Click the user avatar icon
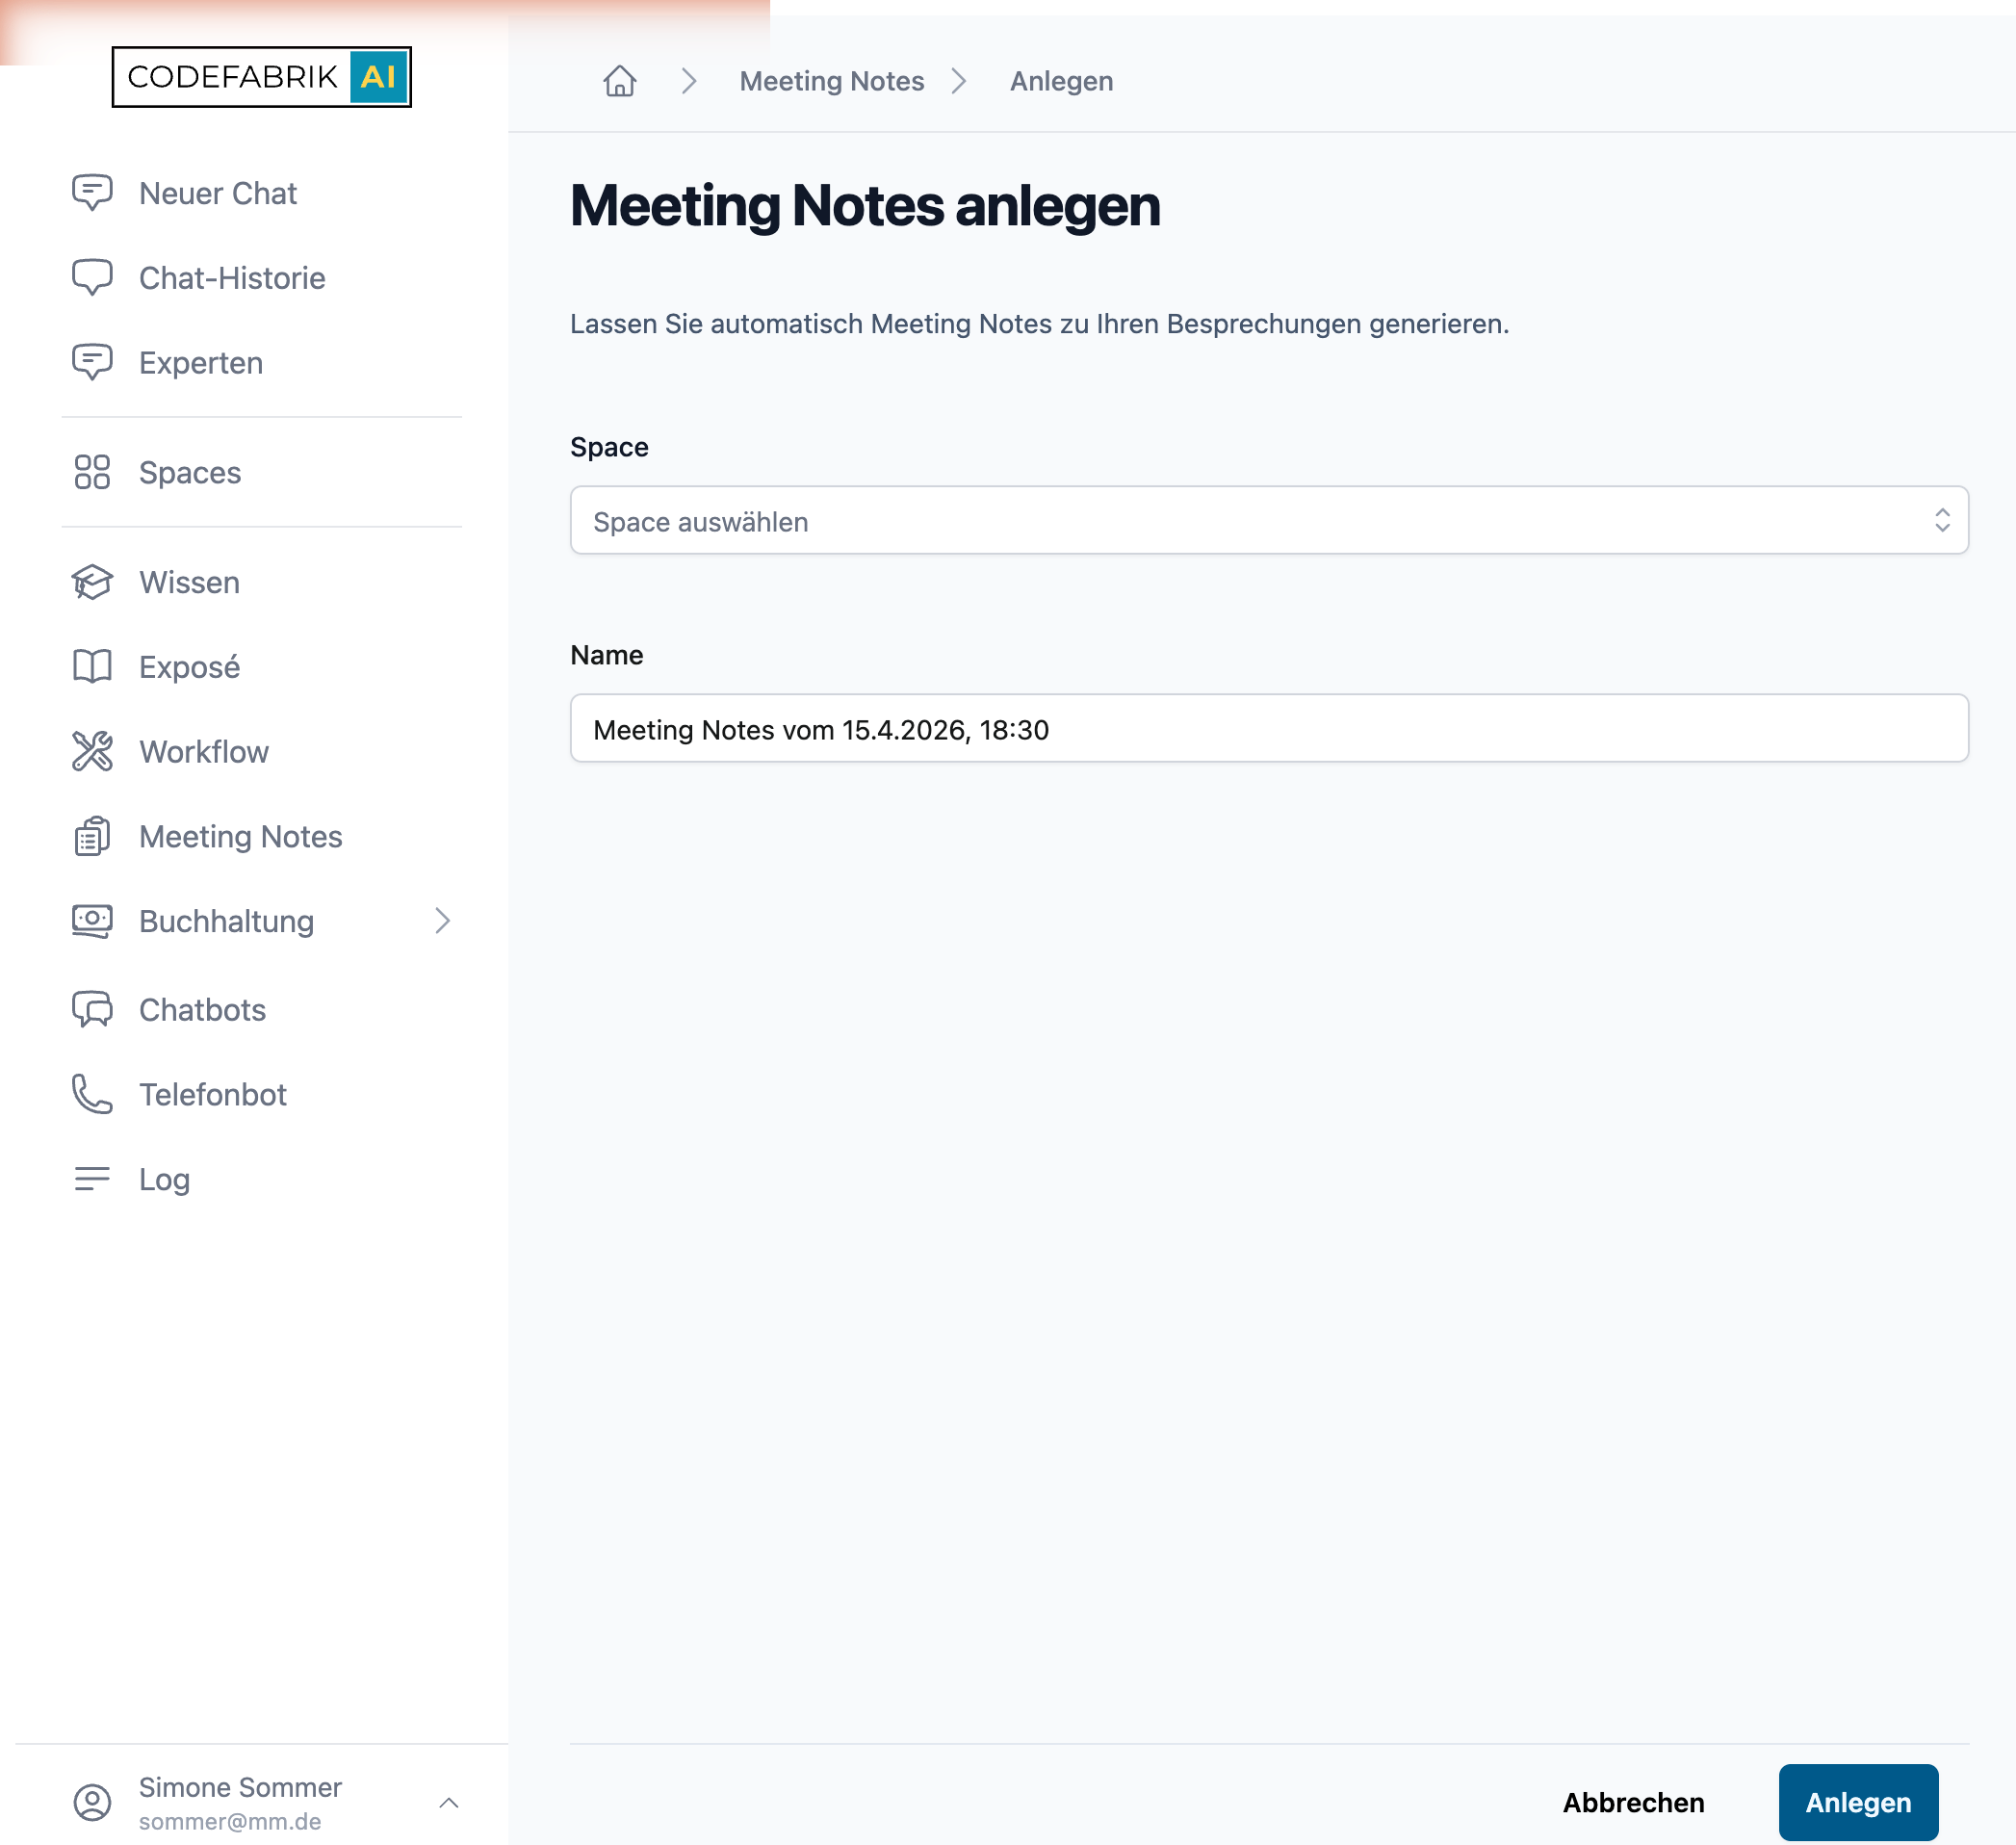 click(x=92, y=1803)
